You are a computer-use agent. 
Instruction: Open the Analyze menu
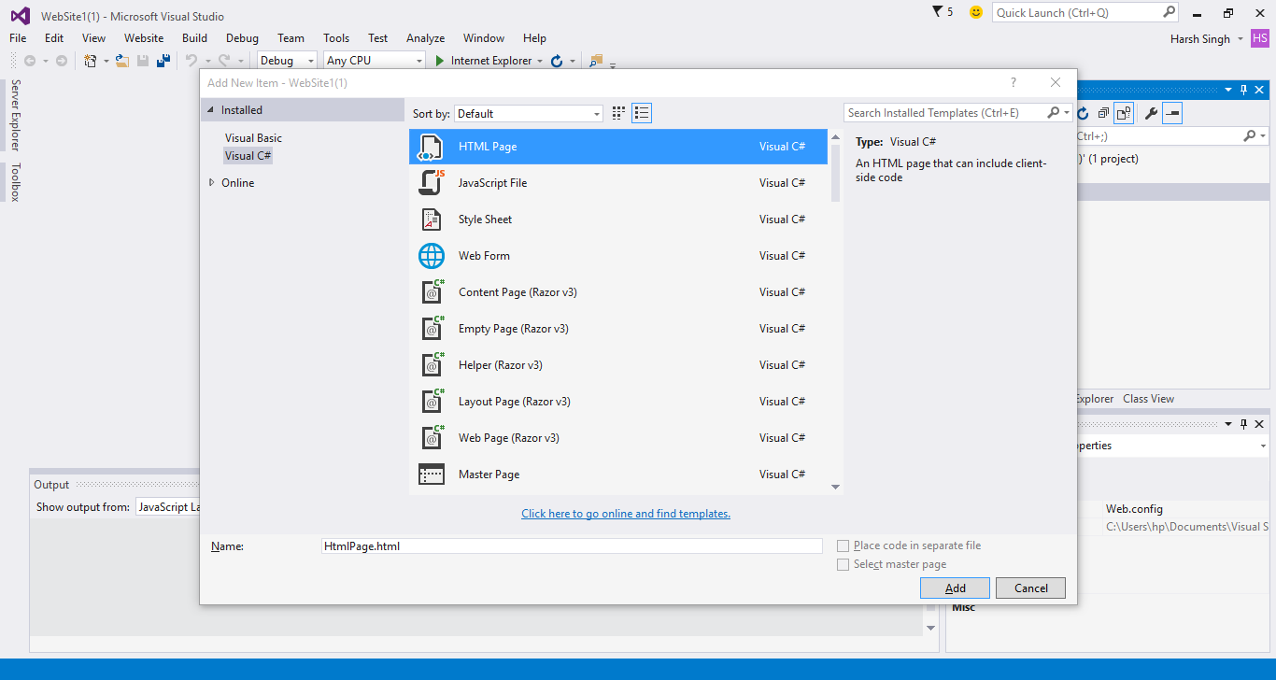[x=425, y=38]
